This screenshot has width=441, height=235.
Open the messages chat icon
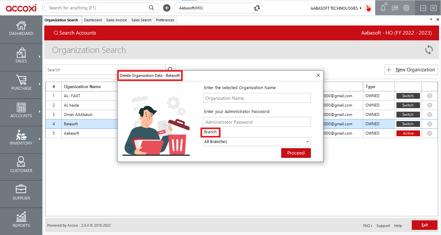[395, 8]
